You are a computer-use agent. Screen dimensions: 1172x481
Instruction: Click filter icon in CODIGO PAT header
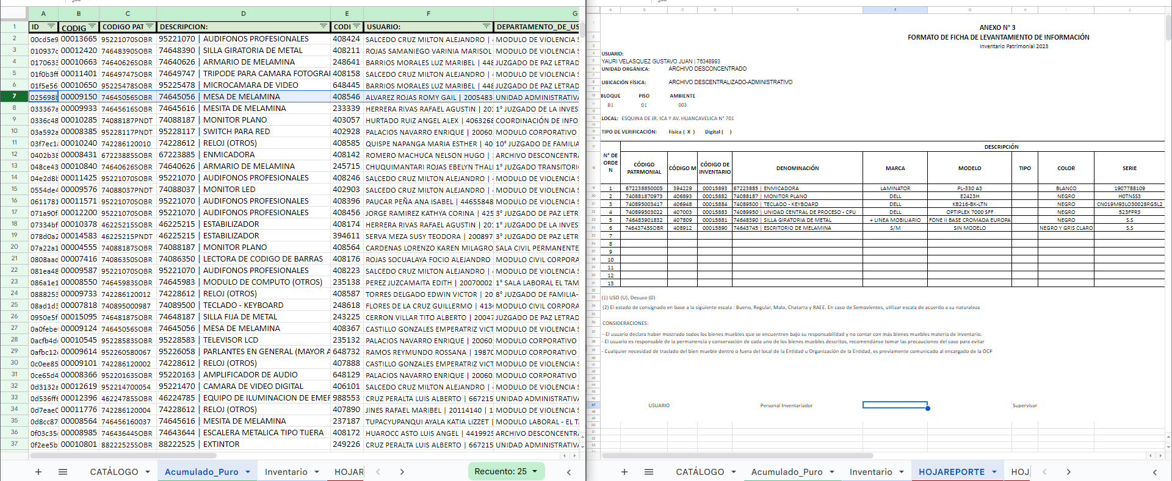tap(150, 26)
